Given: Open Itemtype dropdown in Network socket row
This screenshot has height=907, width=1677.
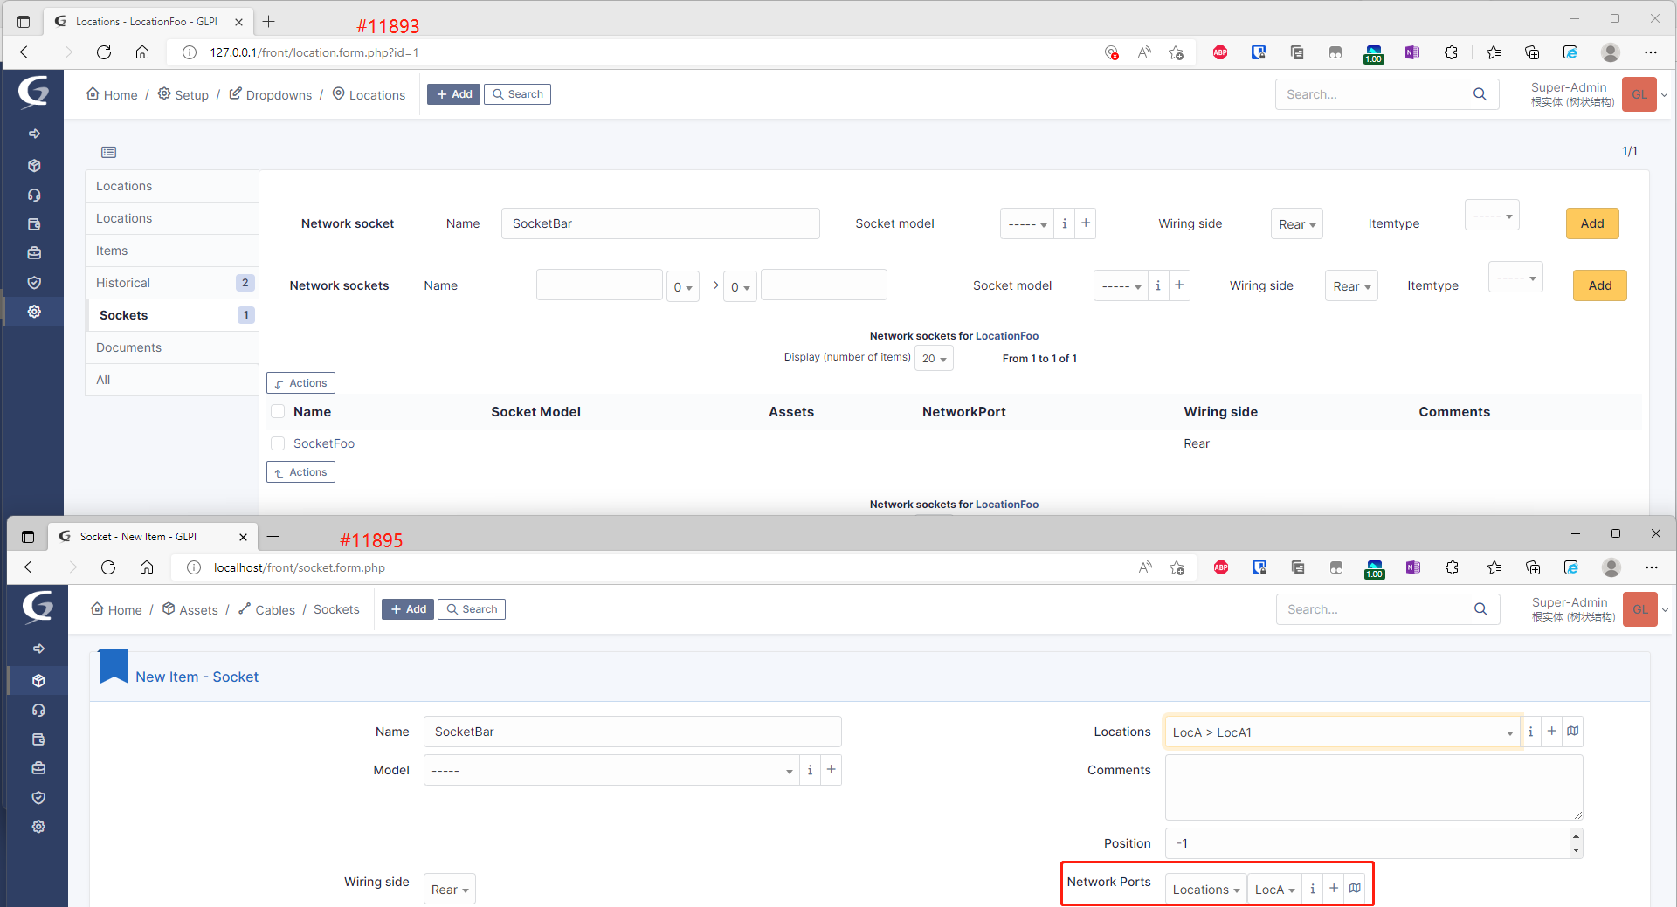Looking at the screenshot, I should 1492,216.
